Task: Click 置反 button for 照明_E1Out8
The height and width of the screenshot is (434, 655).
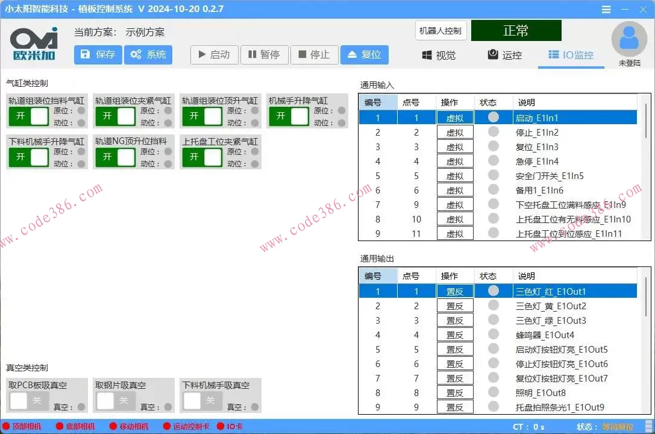Action: point(455,393)
